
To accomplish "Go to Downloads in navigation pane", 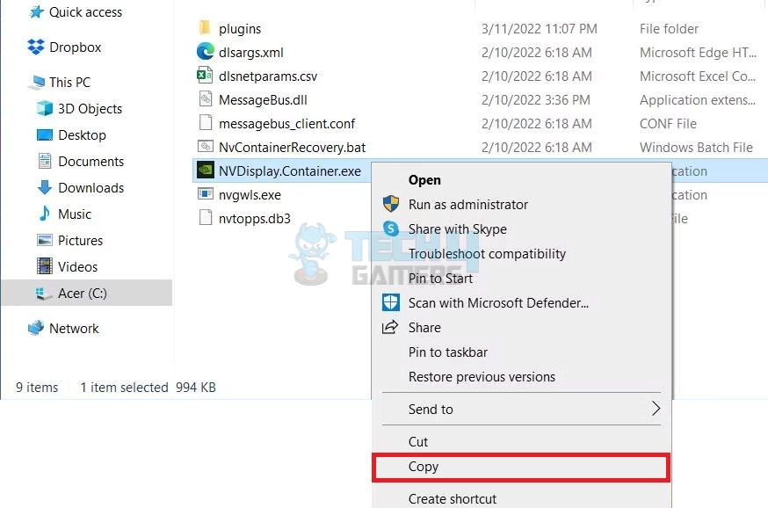I will pyautogui.click(x=91, y=187).
